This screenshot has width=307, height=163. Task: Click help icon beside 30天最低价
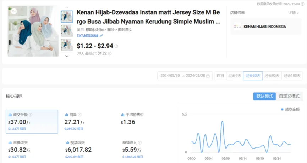pos(110,53)
